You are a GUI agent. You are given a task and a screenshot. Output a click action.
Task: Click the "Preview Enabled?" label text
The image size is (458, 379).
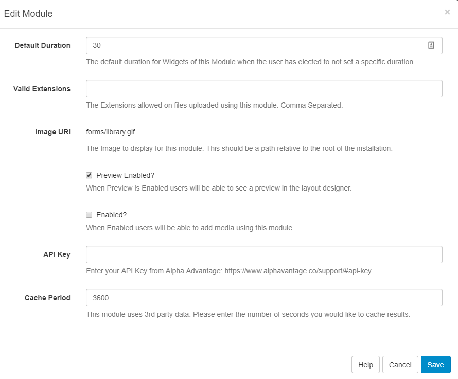click(125, 175)
